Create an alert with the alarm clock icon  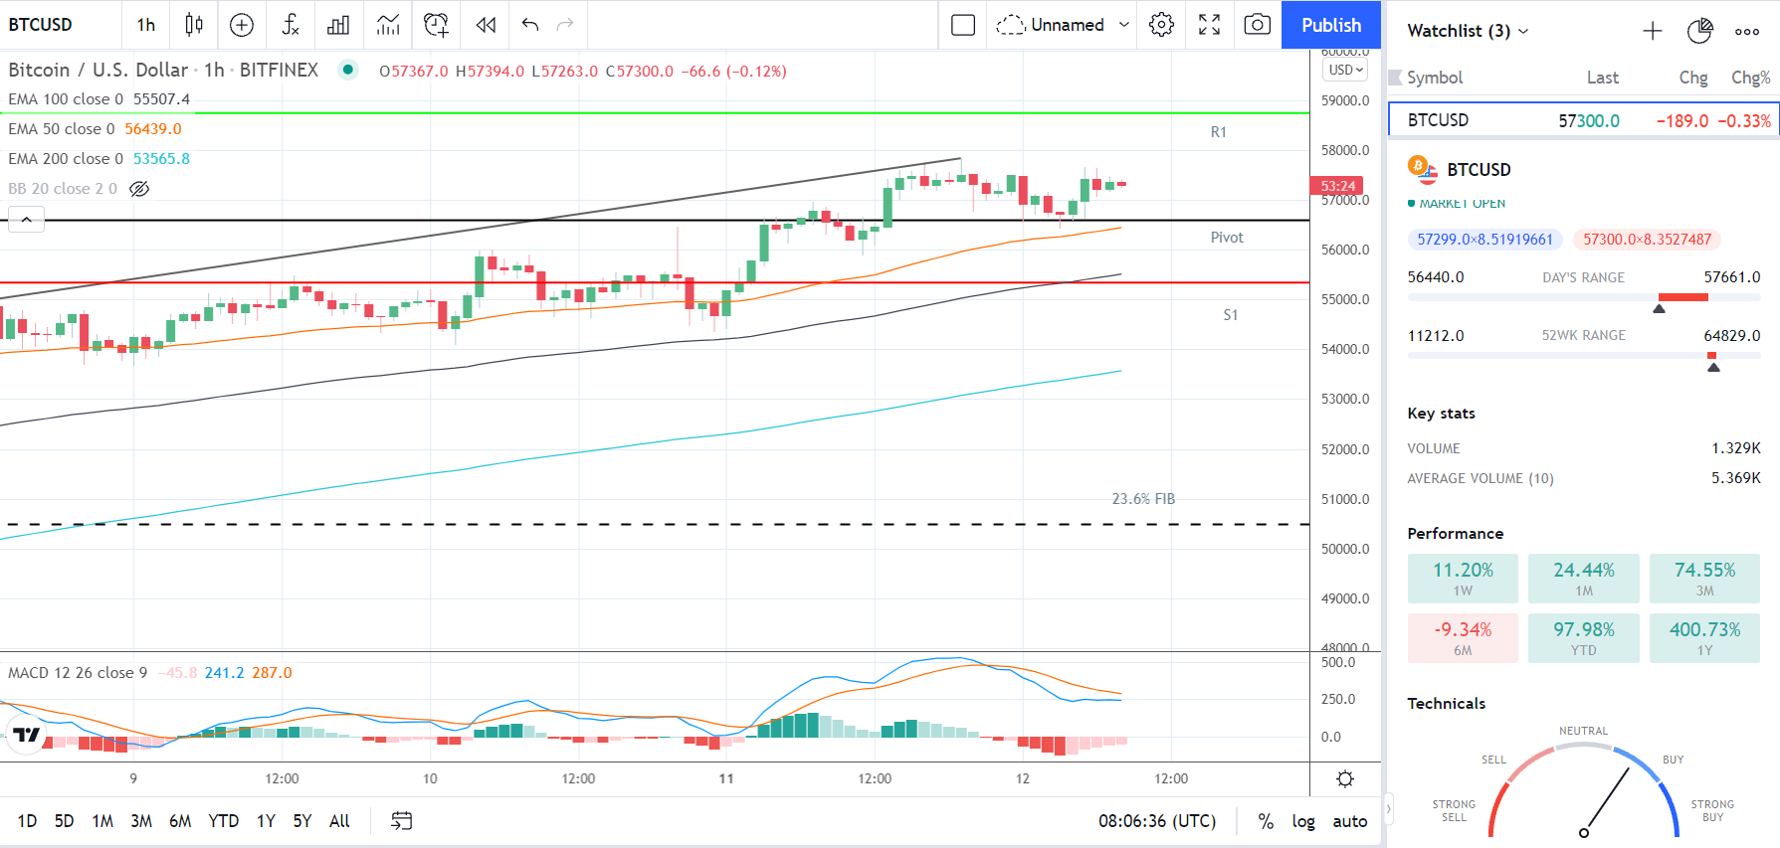(x=436, y=25)
